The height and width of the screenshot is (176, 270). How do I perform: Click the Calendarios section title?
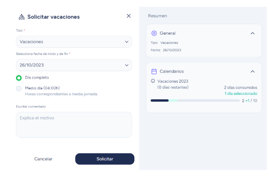tap(172, 71)
